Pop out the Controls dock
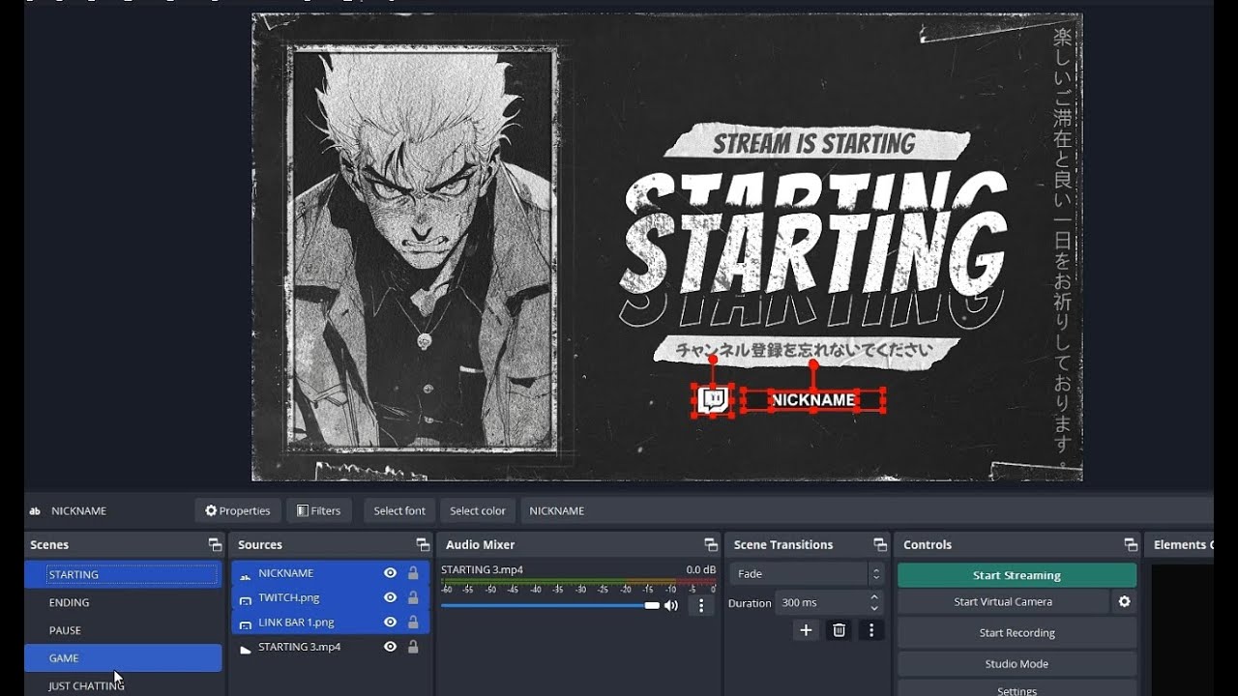The width and height of the screenshot is (1238, 696). [x=1131, y=545]
